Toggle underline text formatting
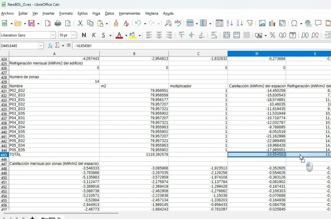The width and height of the screenshot is (331, 219). pyautogui.click(x=103, y=35)
